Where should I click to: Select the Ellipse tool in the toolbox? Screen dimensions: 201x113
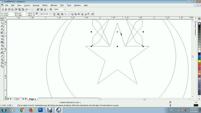(x=2, y=39)
